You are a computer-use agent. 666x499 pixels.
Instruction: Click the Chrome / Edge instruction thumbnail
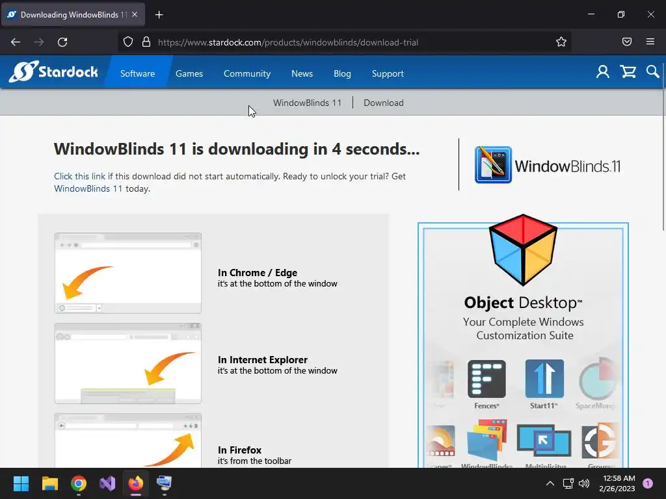coord(128,273)
